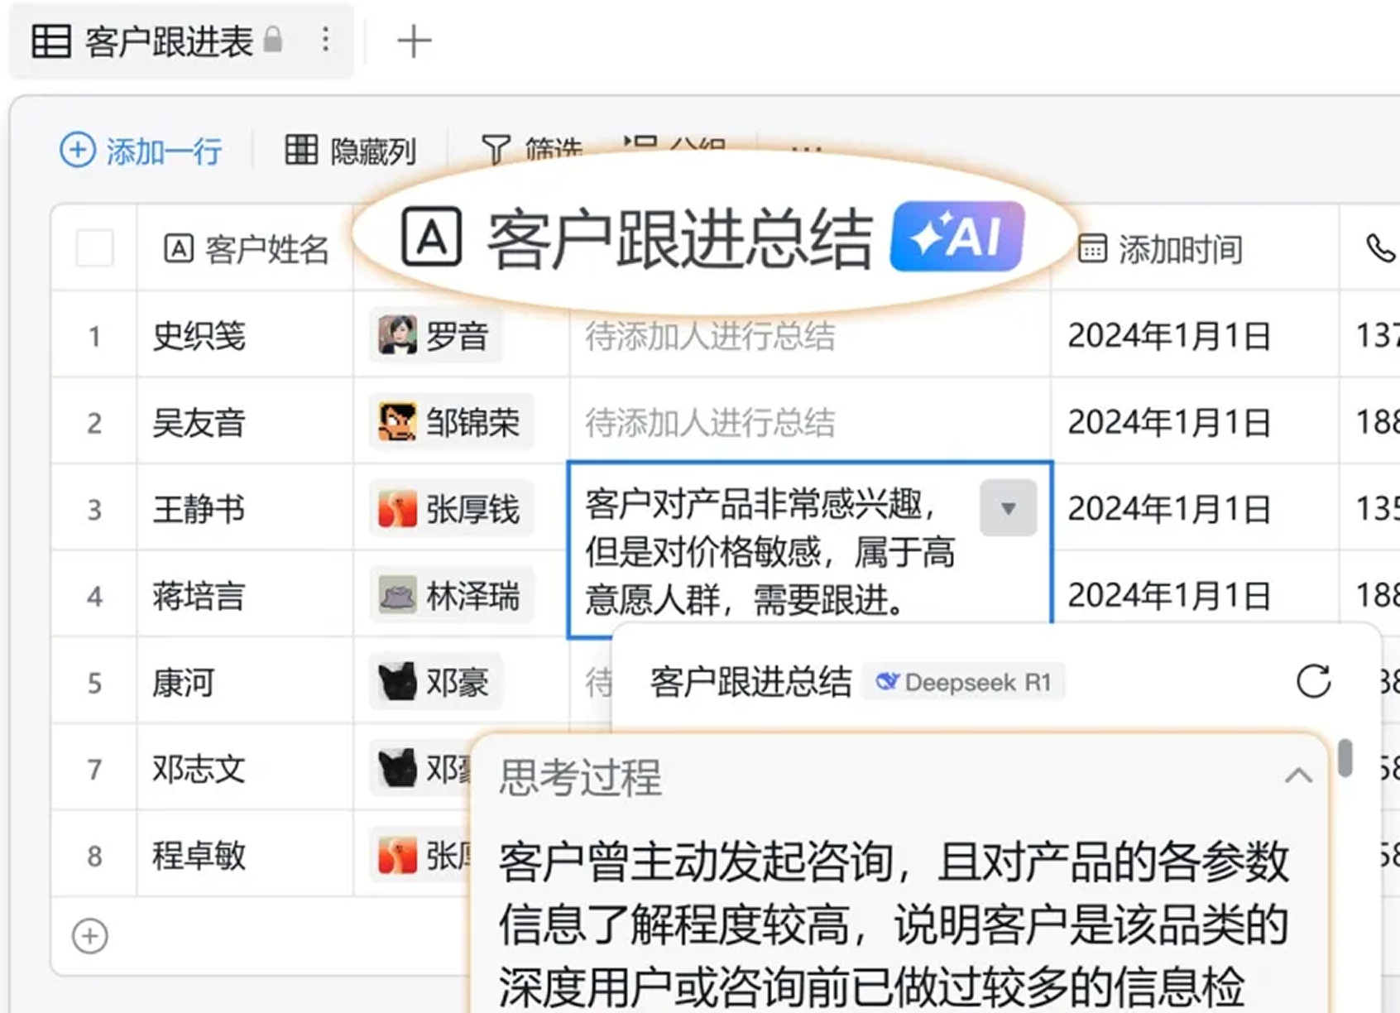Click the 林泽瑞 person tag

point(451,596)
